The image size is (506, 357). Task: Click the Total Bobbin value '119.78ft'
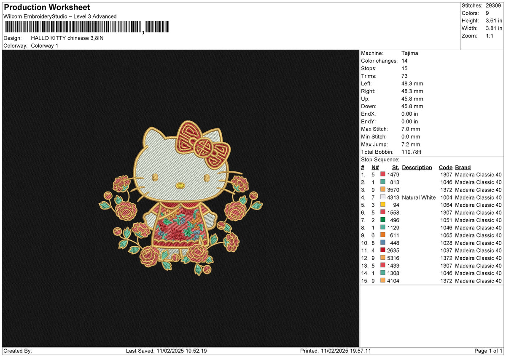click(x=412, y=152)
